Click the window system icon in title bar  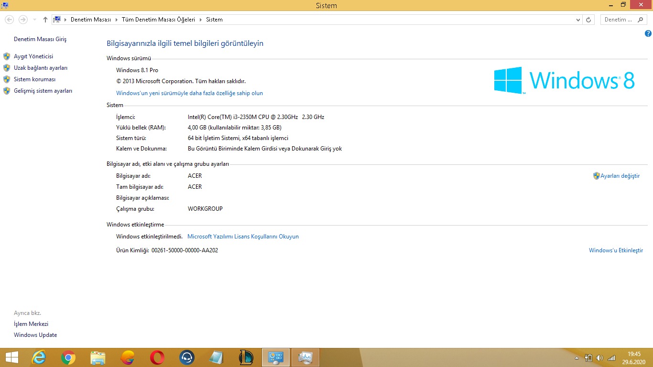4,5
